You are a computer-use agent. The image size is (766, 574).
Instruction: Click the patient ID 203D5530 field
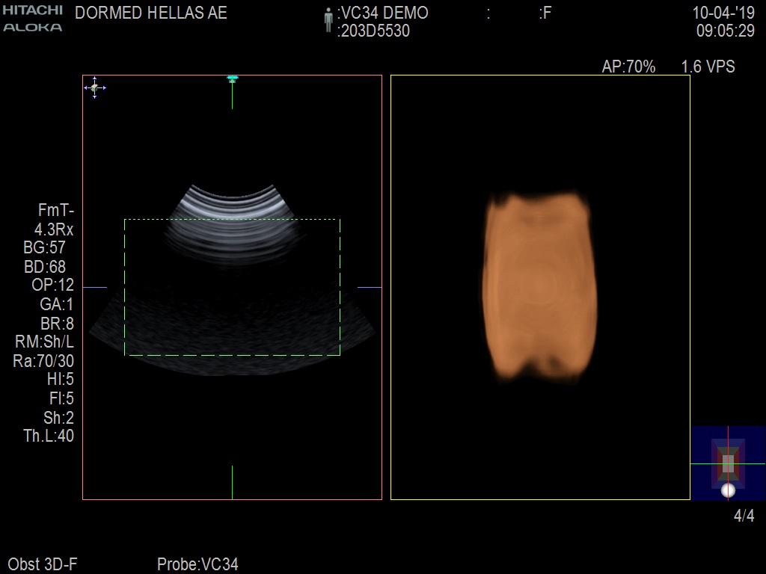click(x=375, y=31)
